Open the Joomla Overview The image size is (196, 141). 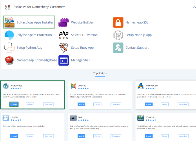coord(116,104)
